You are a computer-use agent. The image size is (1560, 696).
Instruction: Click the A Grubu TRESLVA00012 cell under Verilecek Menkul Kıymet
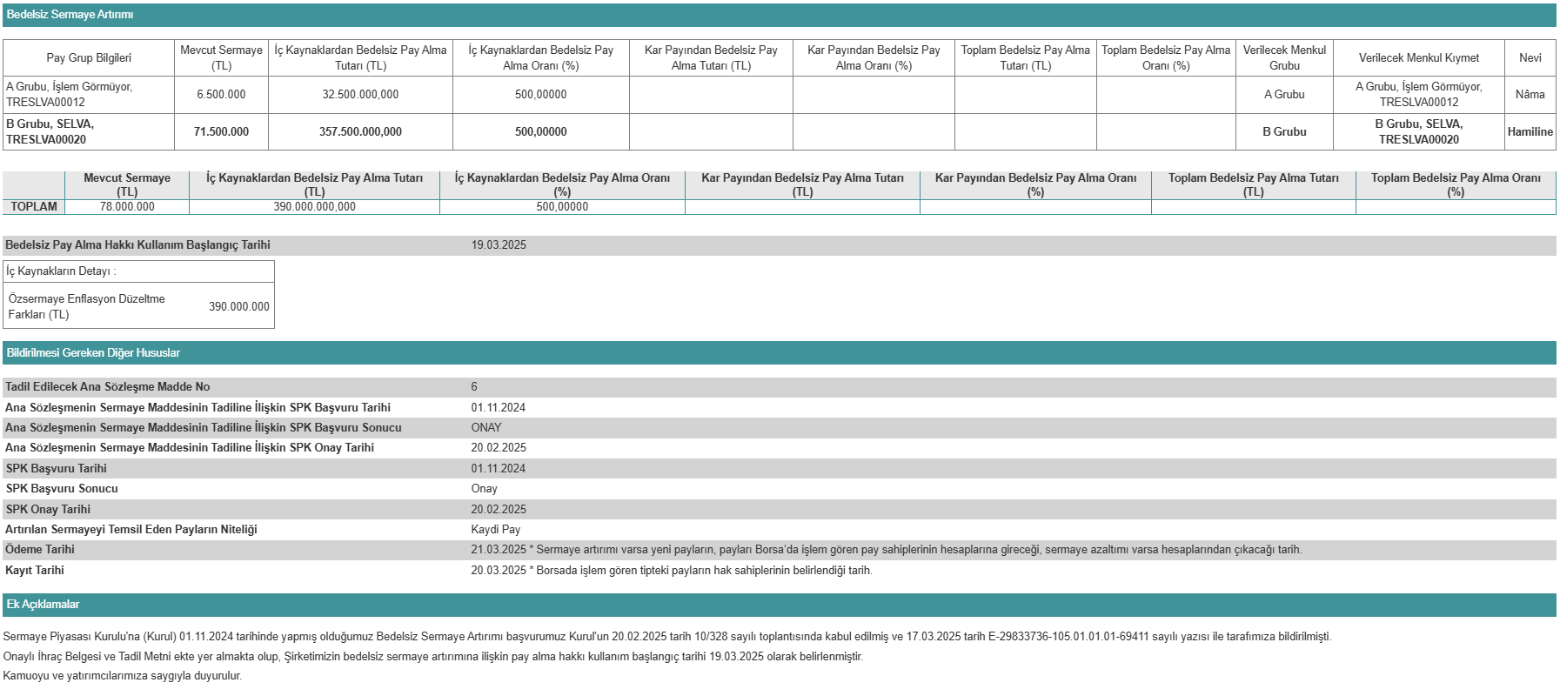point(1418,94)
